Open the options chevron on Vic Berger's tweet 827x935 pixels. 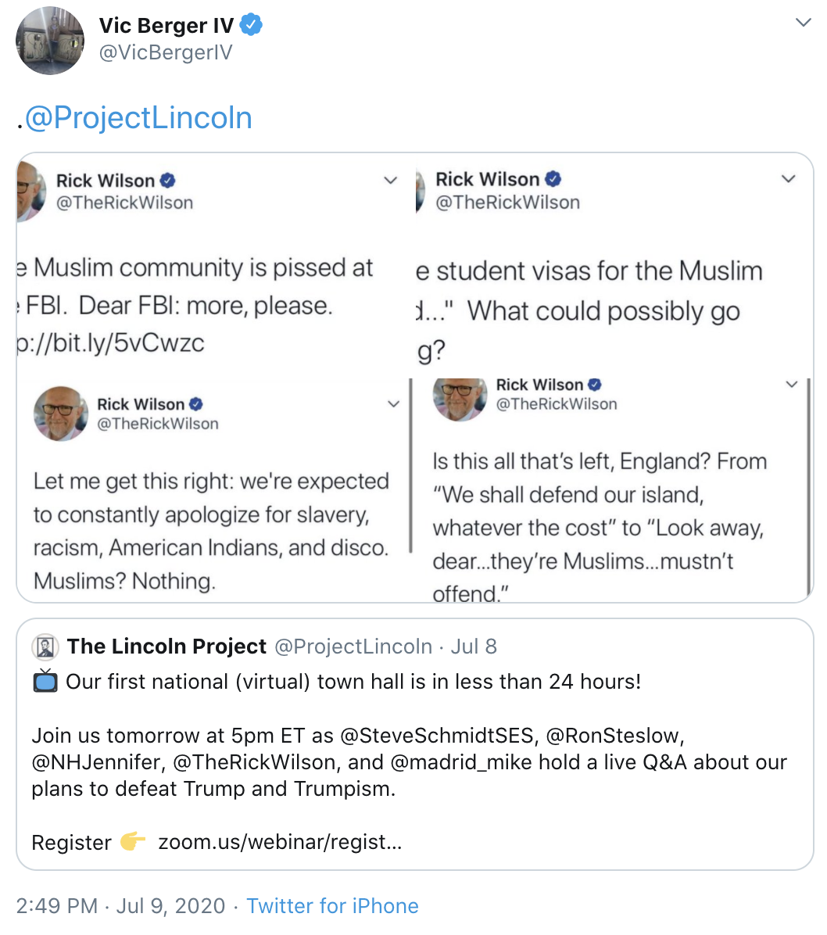point(805,23)
